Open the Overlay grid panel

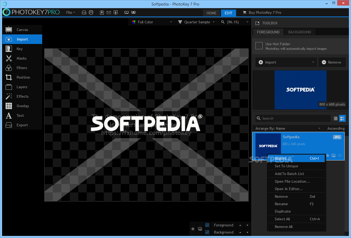coord(22,106)
